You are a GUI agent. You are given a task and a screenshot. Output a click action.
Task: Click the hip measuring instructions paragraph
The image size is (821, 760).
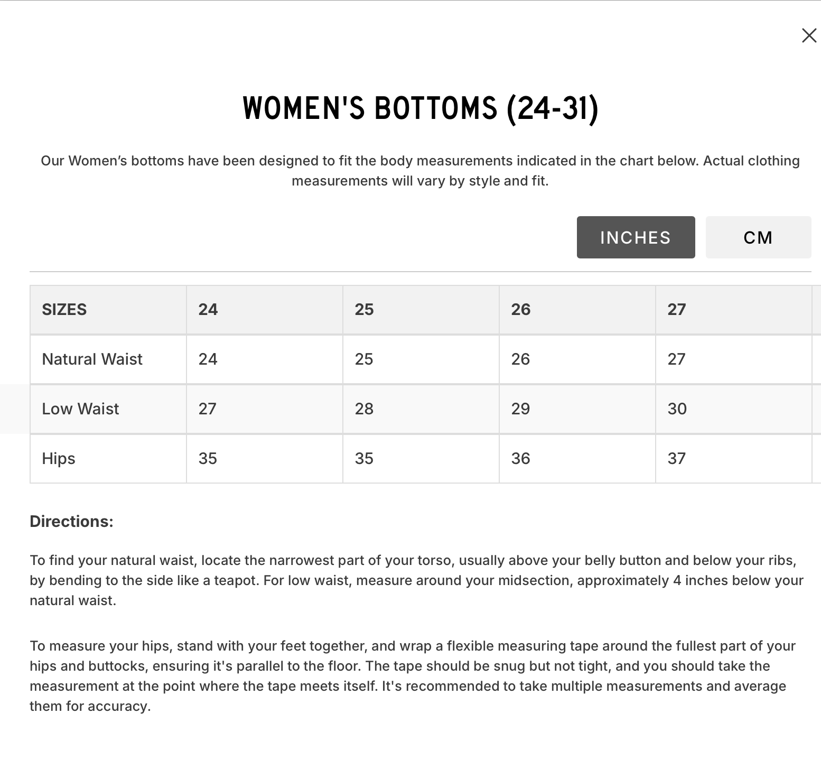pos(412,676)
